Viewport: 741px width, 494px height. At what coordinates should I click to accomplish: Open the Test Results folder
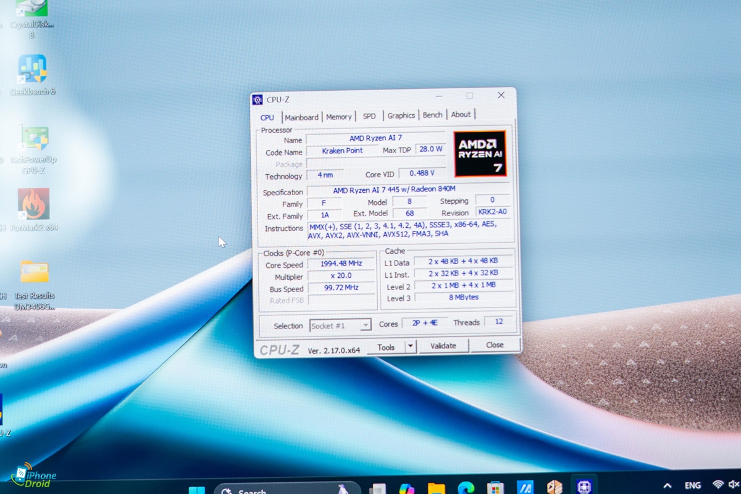pyautogui.click(x=34, y=272)
